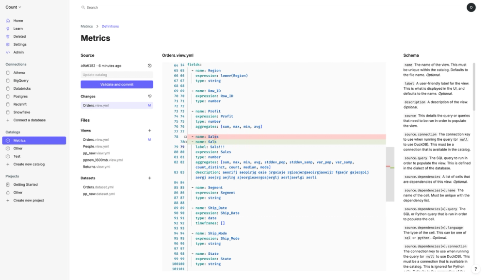Click the commit history icon in Source

coord(149,66)
